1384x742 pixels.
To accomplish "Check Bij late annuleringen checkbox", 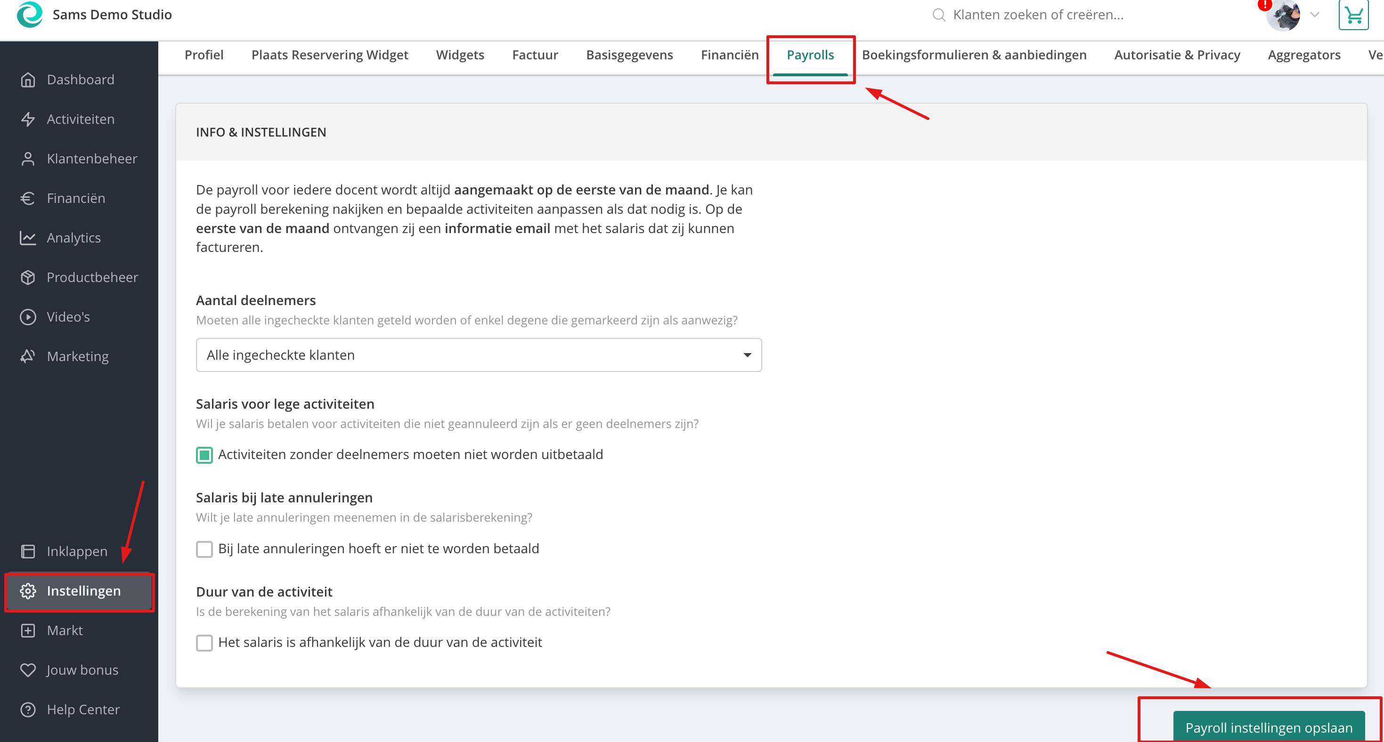I will [204, 548].
